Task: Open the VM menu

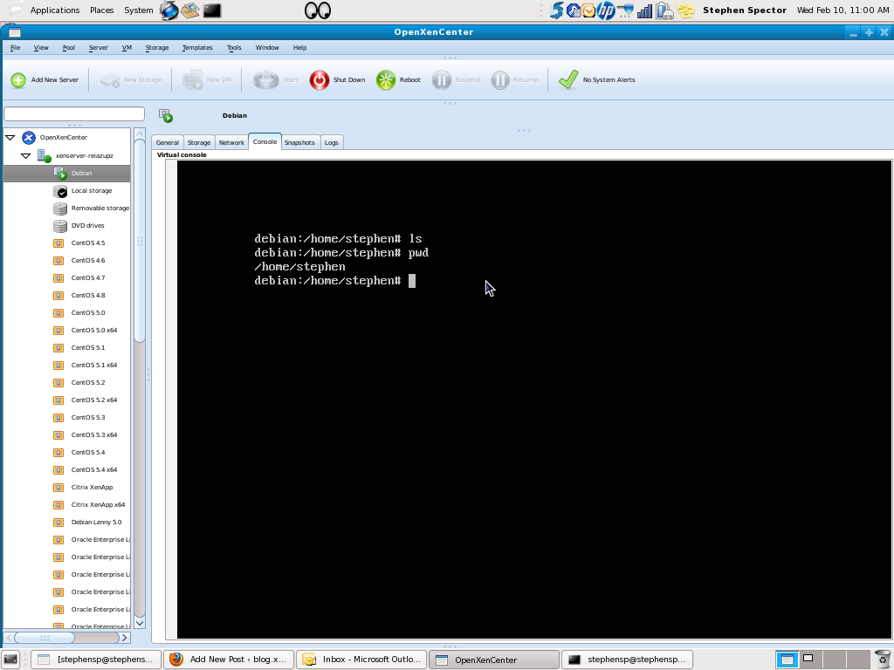Action: pyautogui.click(x=127, y=48)
